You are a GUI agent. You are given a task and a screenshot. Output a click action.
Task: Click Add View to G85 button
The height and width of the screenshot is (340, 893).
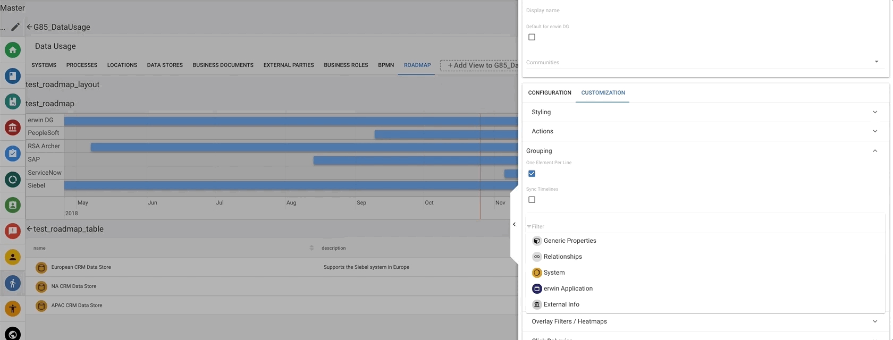480,65
